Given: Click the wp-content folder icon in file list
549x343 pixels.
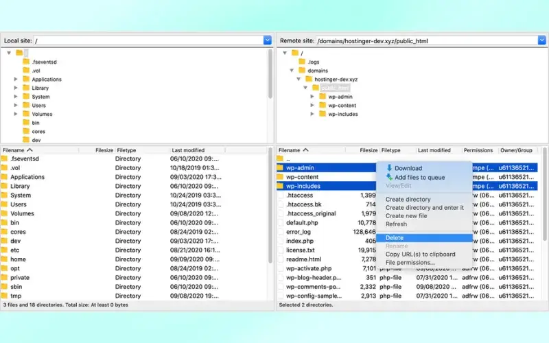Looking at the screenshot, I should (280, 177).
